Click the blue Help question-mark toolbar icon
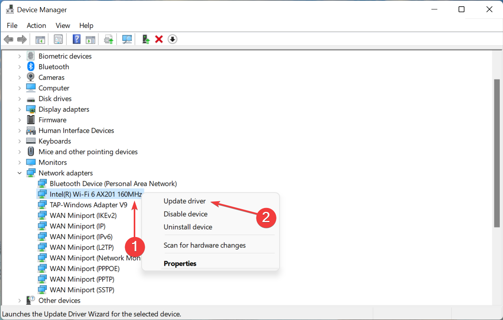Viewport: 503px width, 320px height. tap(77, 39)
